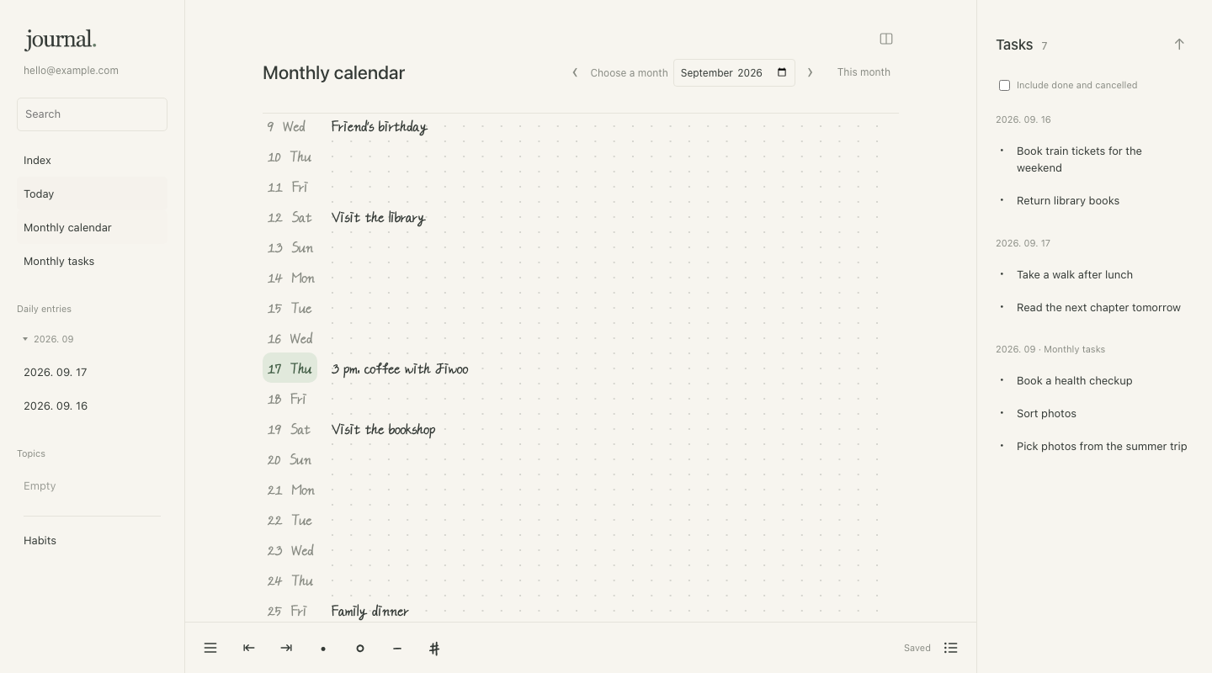Click the This month button
The image size is (1212, 673).
[x=864, y=72]
